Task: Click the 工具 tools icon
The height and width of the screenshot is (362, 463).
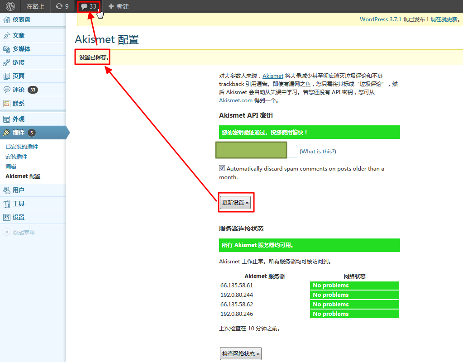Action: coord(6,204)
